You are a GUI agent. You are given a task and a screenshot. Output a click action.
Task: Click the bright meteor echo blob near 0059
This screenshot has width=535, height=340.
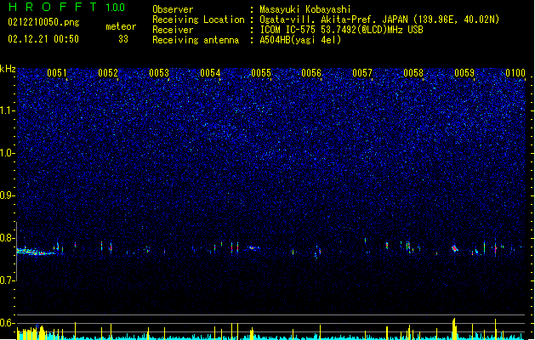click(454, 248)
